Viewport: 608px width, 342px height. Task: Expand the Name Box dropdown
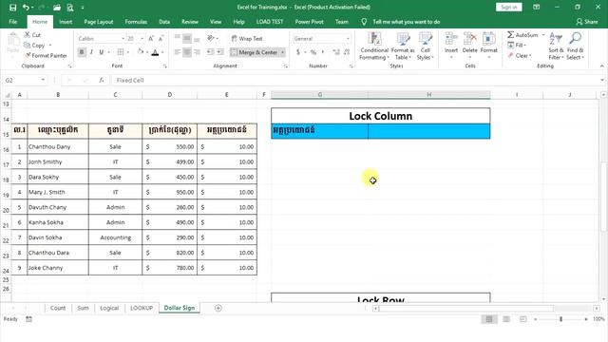point(43,80)
